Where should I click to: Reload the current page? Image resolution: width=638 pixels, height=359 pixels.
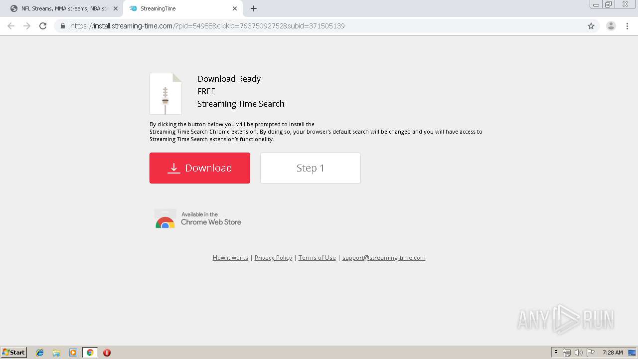(x=43, y=26)
